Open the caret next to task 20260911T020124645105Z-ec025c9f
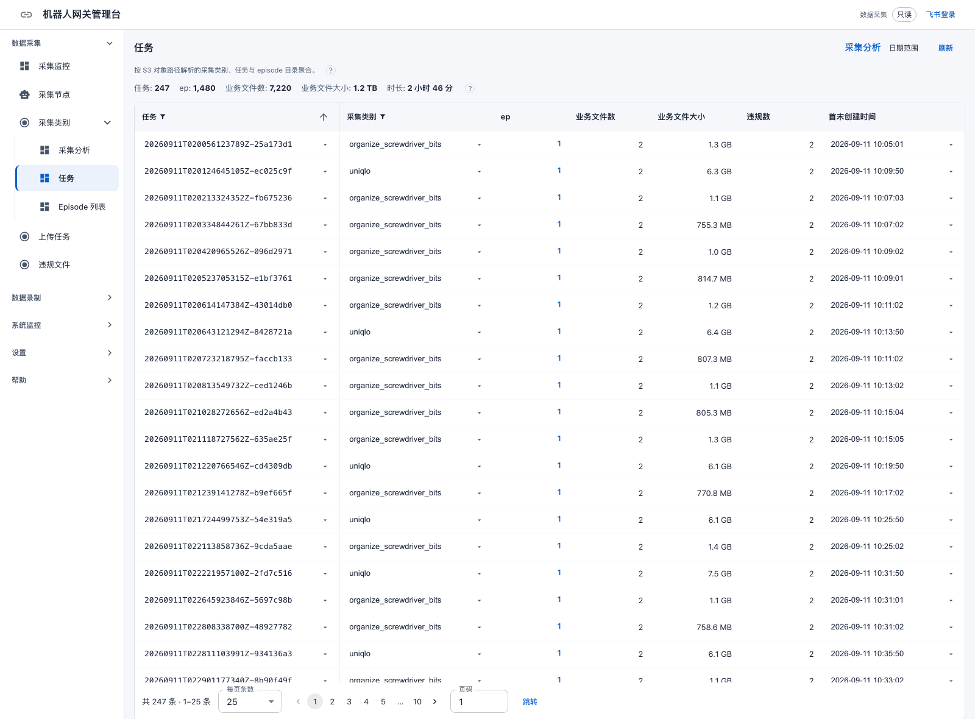This screenshot has width=975, height=719. pos(325,172)
